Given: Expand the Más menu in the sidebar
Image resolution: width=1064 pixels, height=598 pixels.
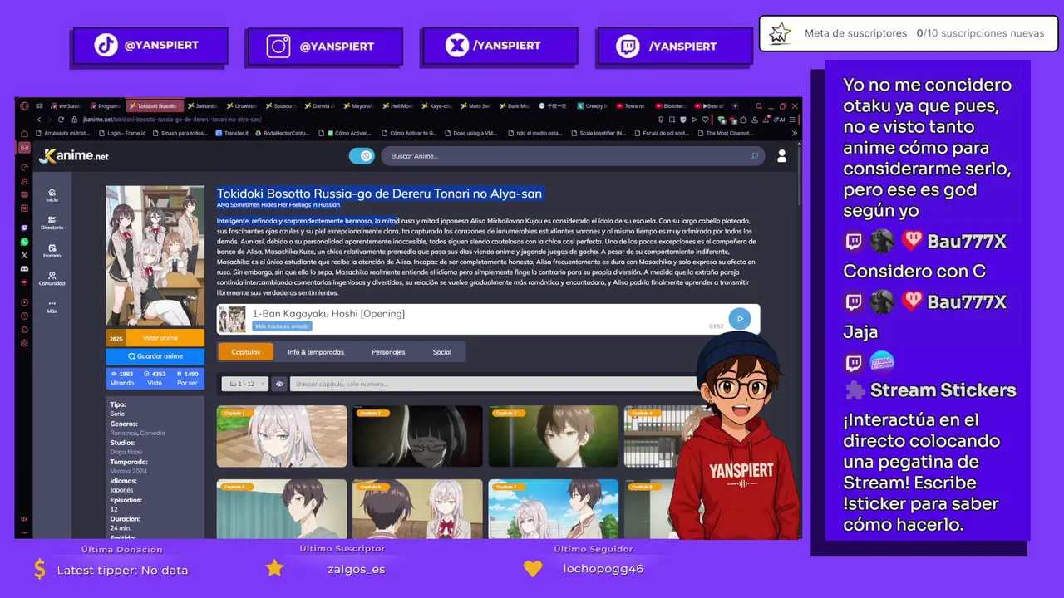Looking at the screenshot, I should (52, 306).
